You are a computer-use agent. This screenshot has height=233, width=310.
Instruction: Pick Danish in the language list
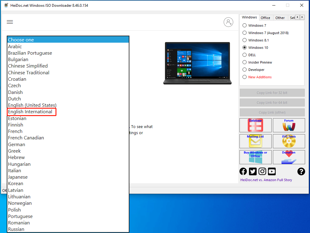point(68,92)
